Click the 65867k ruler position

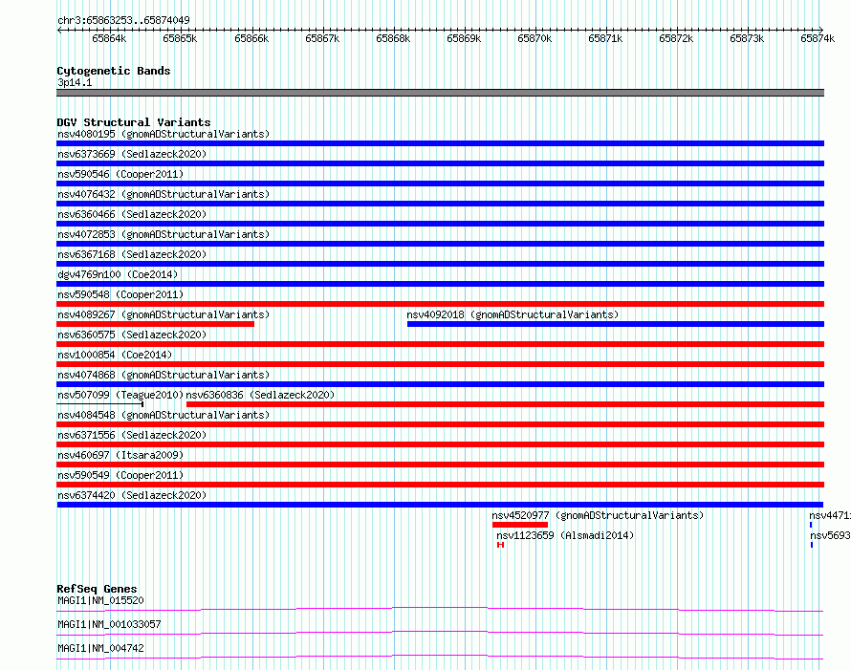(322, 38)
